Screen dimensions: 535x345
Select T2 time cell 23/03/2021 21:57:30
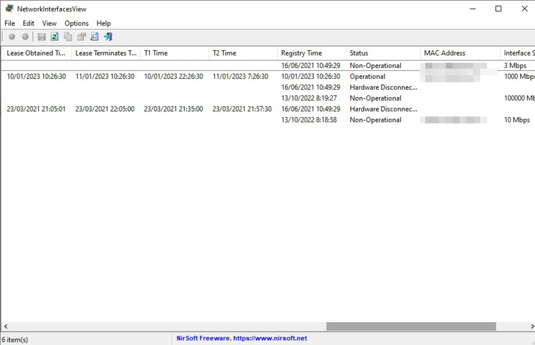point(242,109)
